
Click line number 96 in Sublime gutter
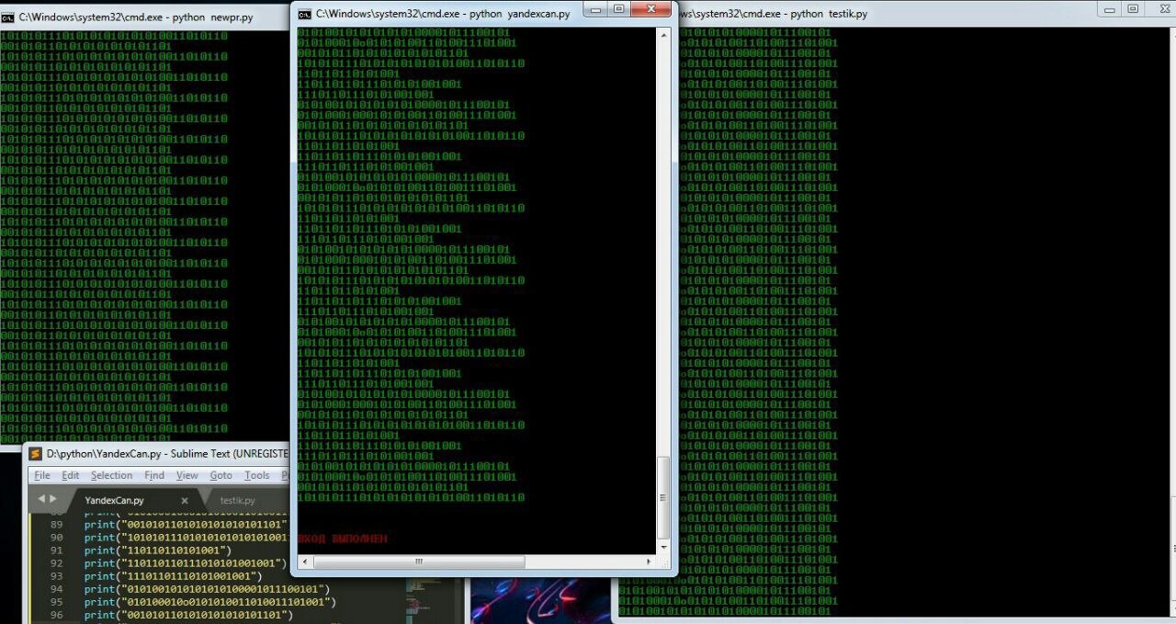pyautogui.click(x=57, y=614)
